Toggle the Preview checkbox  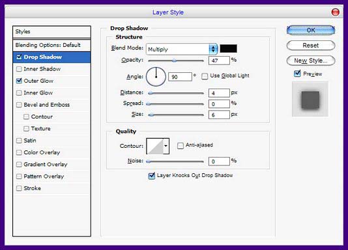point(297,74)
